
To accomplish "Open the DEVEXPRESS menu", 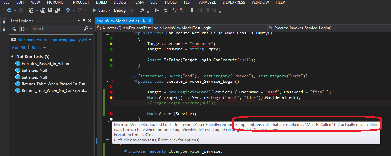I will click(234, 2).
